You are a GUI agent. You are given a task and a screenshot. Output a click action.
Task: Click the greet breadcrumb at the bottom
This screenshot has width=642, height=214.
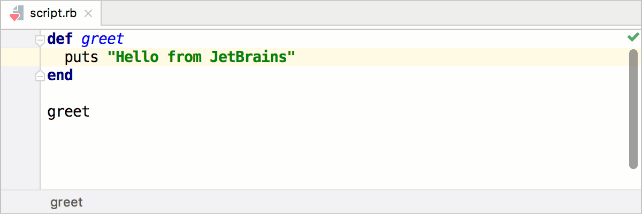click(x=66, y=202)
